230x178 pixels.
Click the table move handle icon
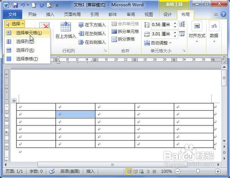[14, 101]
